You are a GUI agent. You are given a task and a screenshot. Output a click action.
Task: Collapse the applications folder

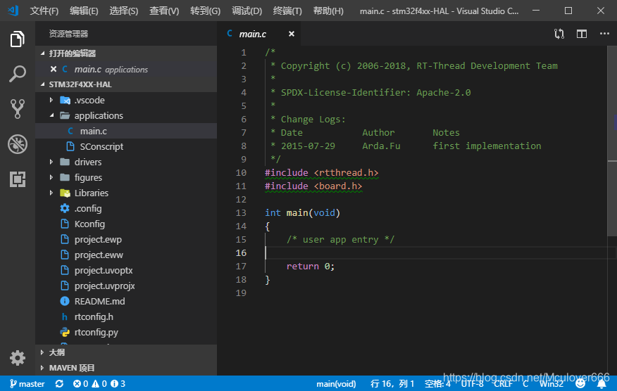coord(51,115)
